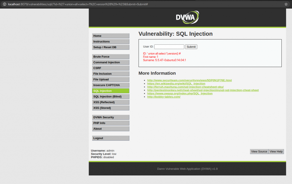Bookmark the page using the star icon
The width and height of the screenshot is (292, 184).
(x=286, y=4)
